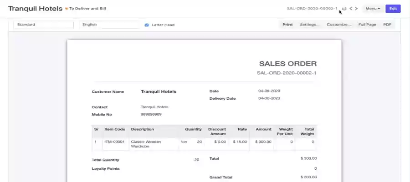The height and width of the screenshot is (182, 410).
Task: Go to previous document with left chevron
Action: tap(350, 9)
